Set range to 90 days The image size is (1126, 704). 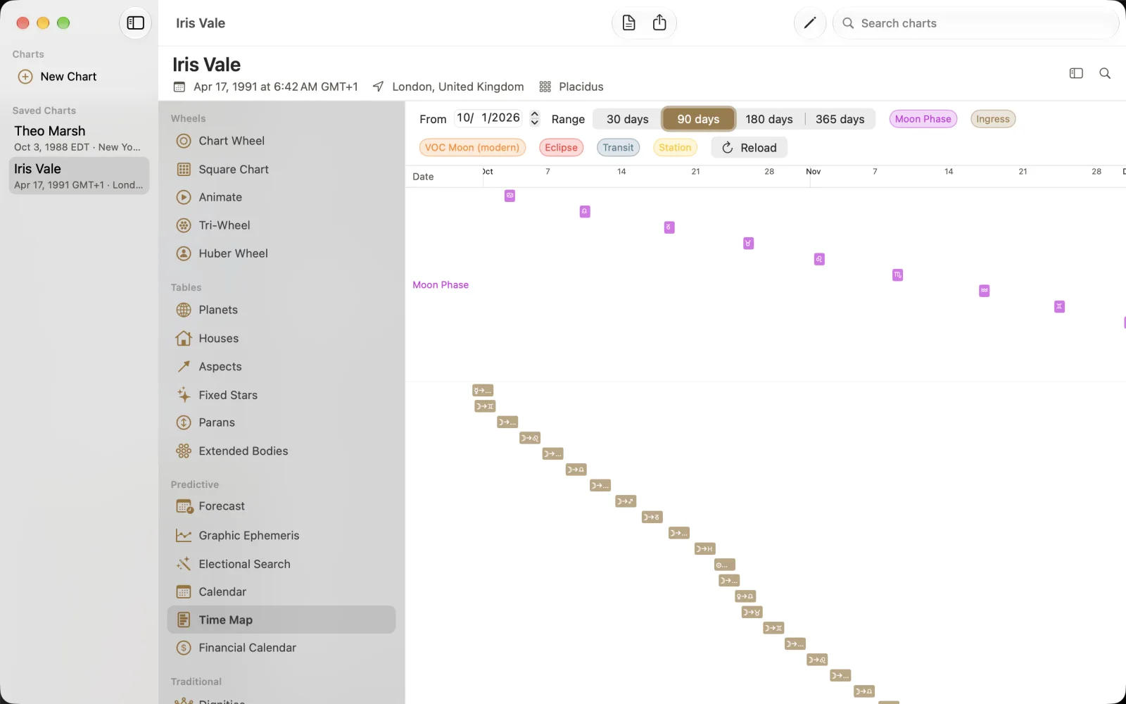[698, 119]
